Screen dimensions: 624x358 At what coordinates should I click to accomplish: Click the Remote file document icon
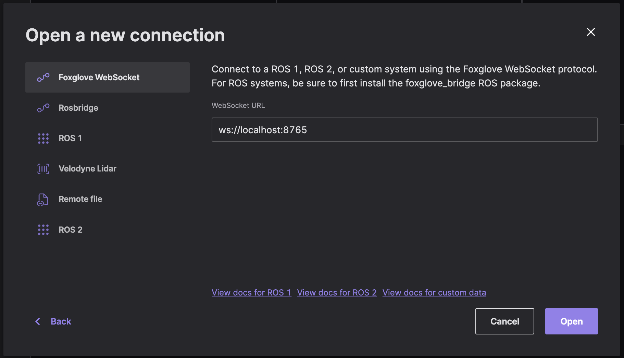(x=43, y=199)
